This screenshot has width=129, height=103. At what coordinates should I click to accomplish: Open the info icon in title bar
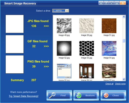pos(111,3)
